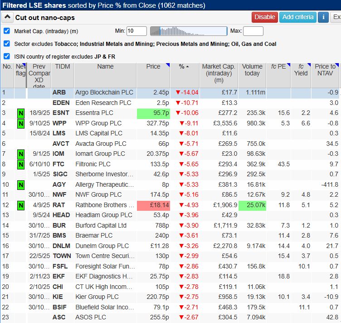The height and width of the screenshot is (323, 341).
Task: Select the BMS ticker
Action: click(x=59, y=235)
